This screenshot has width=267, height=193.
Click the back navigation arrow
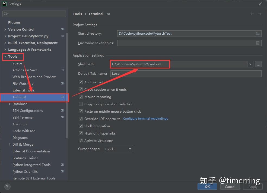pos(252,14)
